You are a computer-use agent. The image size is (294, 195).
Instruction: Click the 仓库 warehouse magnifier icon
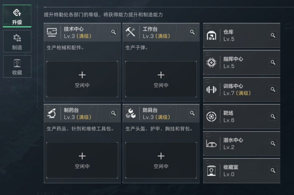point(273,35)
